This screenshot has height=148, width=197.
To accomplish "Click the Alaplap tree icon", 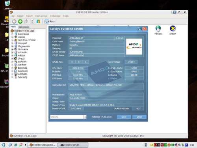I will click(x=16, y=37).
